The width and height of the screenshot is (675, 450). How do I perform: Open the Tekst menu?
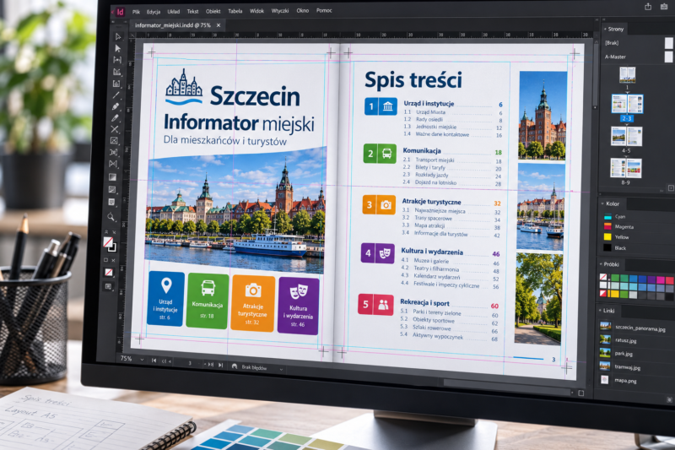point(192,12)
